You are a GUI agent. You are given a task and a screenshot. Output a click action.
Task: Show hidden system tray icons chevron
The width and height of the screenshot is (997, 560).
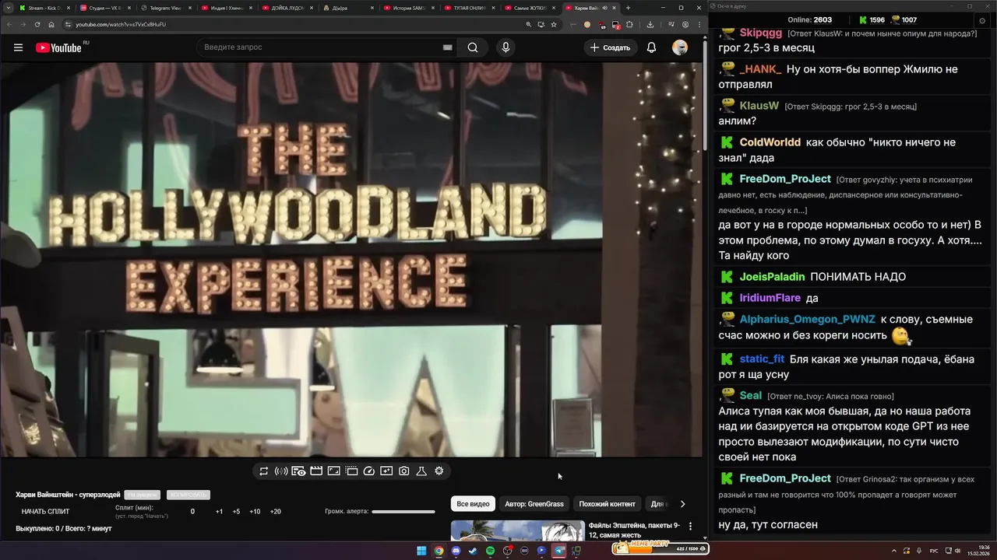(893, 551)
